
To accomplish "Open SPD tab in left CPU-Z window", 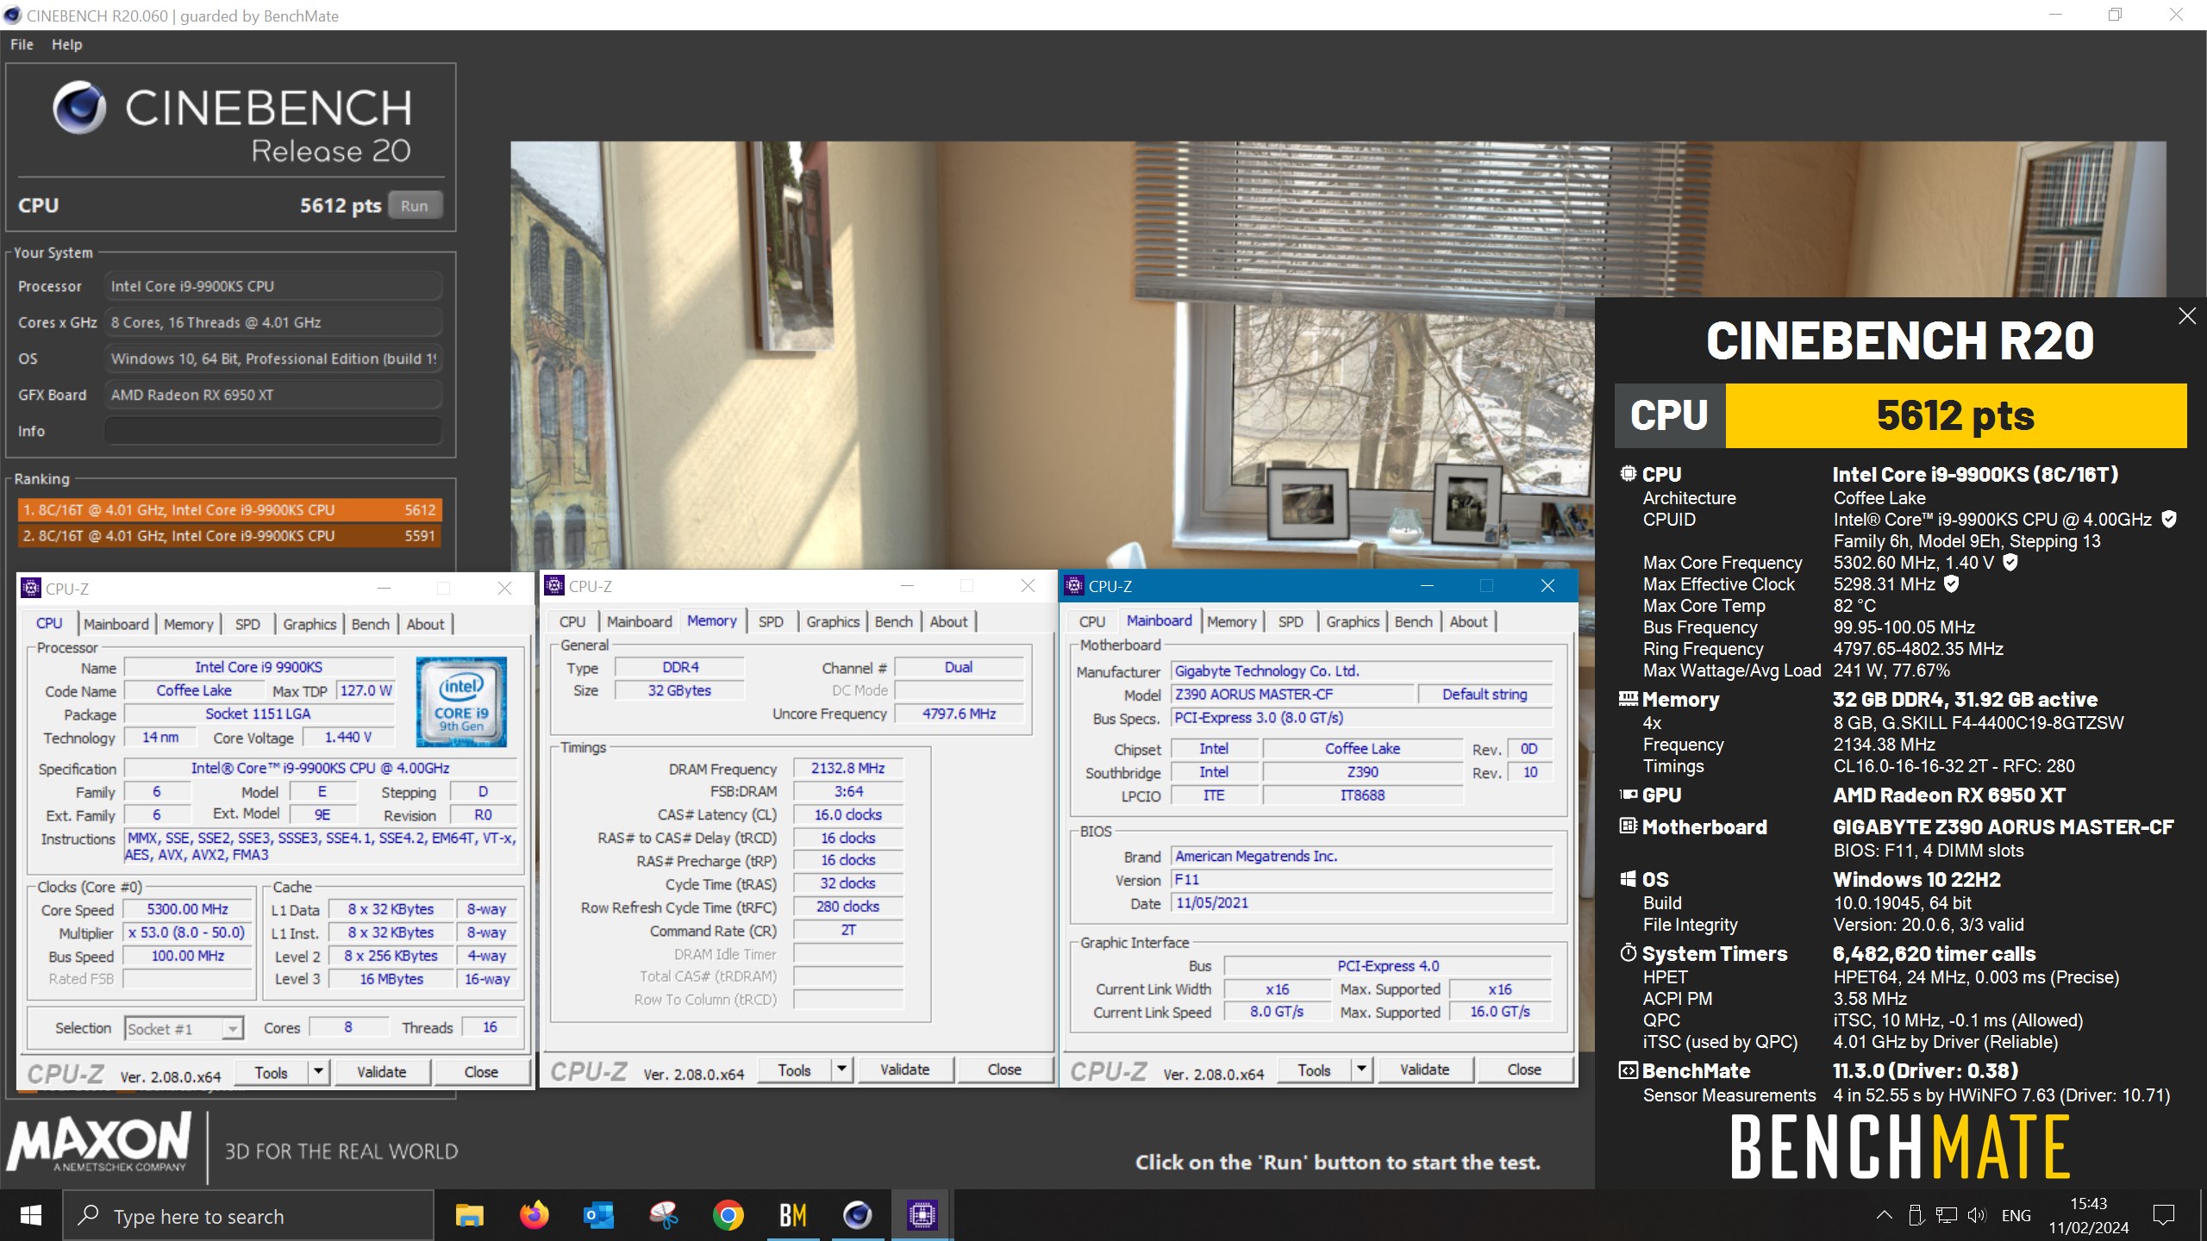I will click(247, 624).
